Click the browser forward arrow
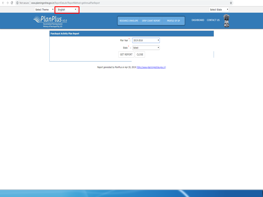This screenshot has height=197, width=263. click(8, 3)
